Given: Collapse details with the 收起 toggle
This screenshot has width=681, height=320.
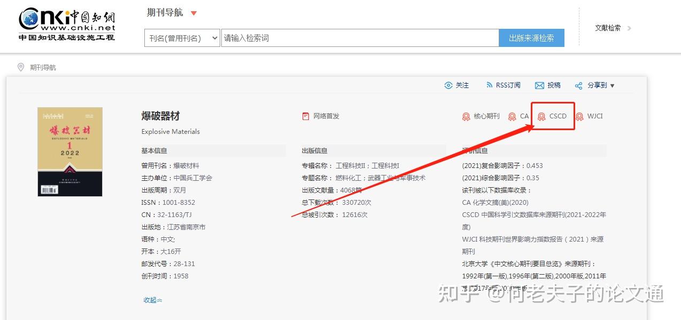Looking at the screenshot, I should [x=151, y=300].
